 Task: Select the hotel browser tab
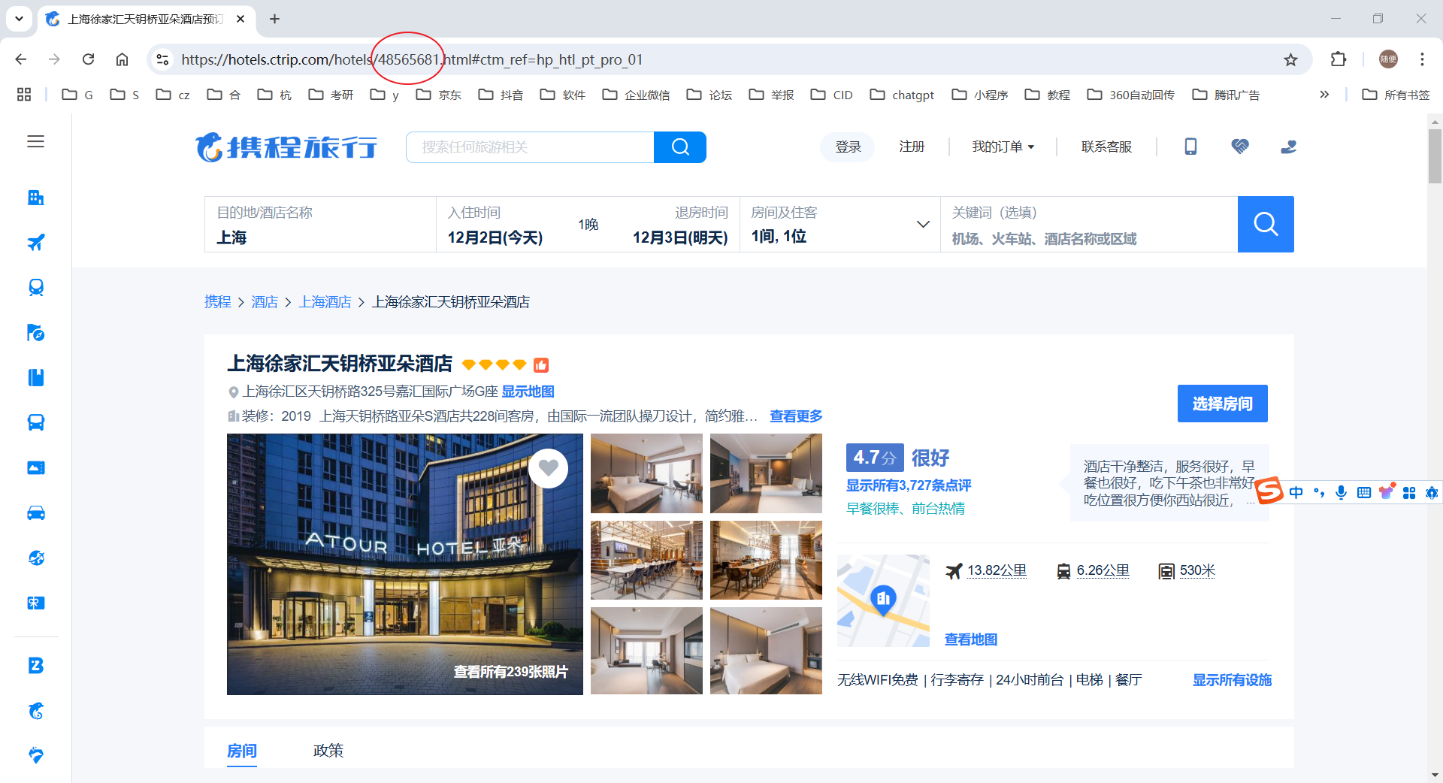(x=146, y=19)
